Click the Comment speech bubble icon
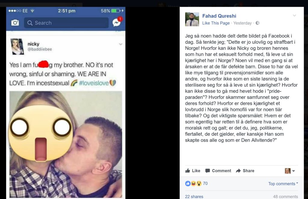The image size is (308, 199). point(208,171)
